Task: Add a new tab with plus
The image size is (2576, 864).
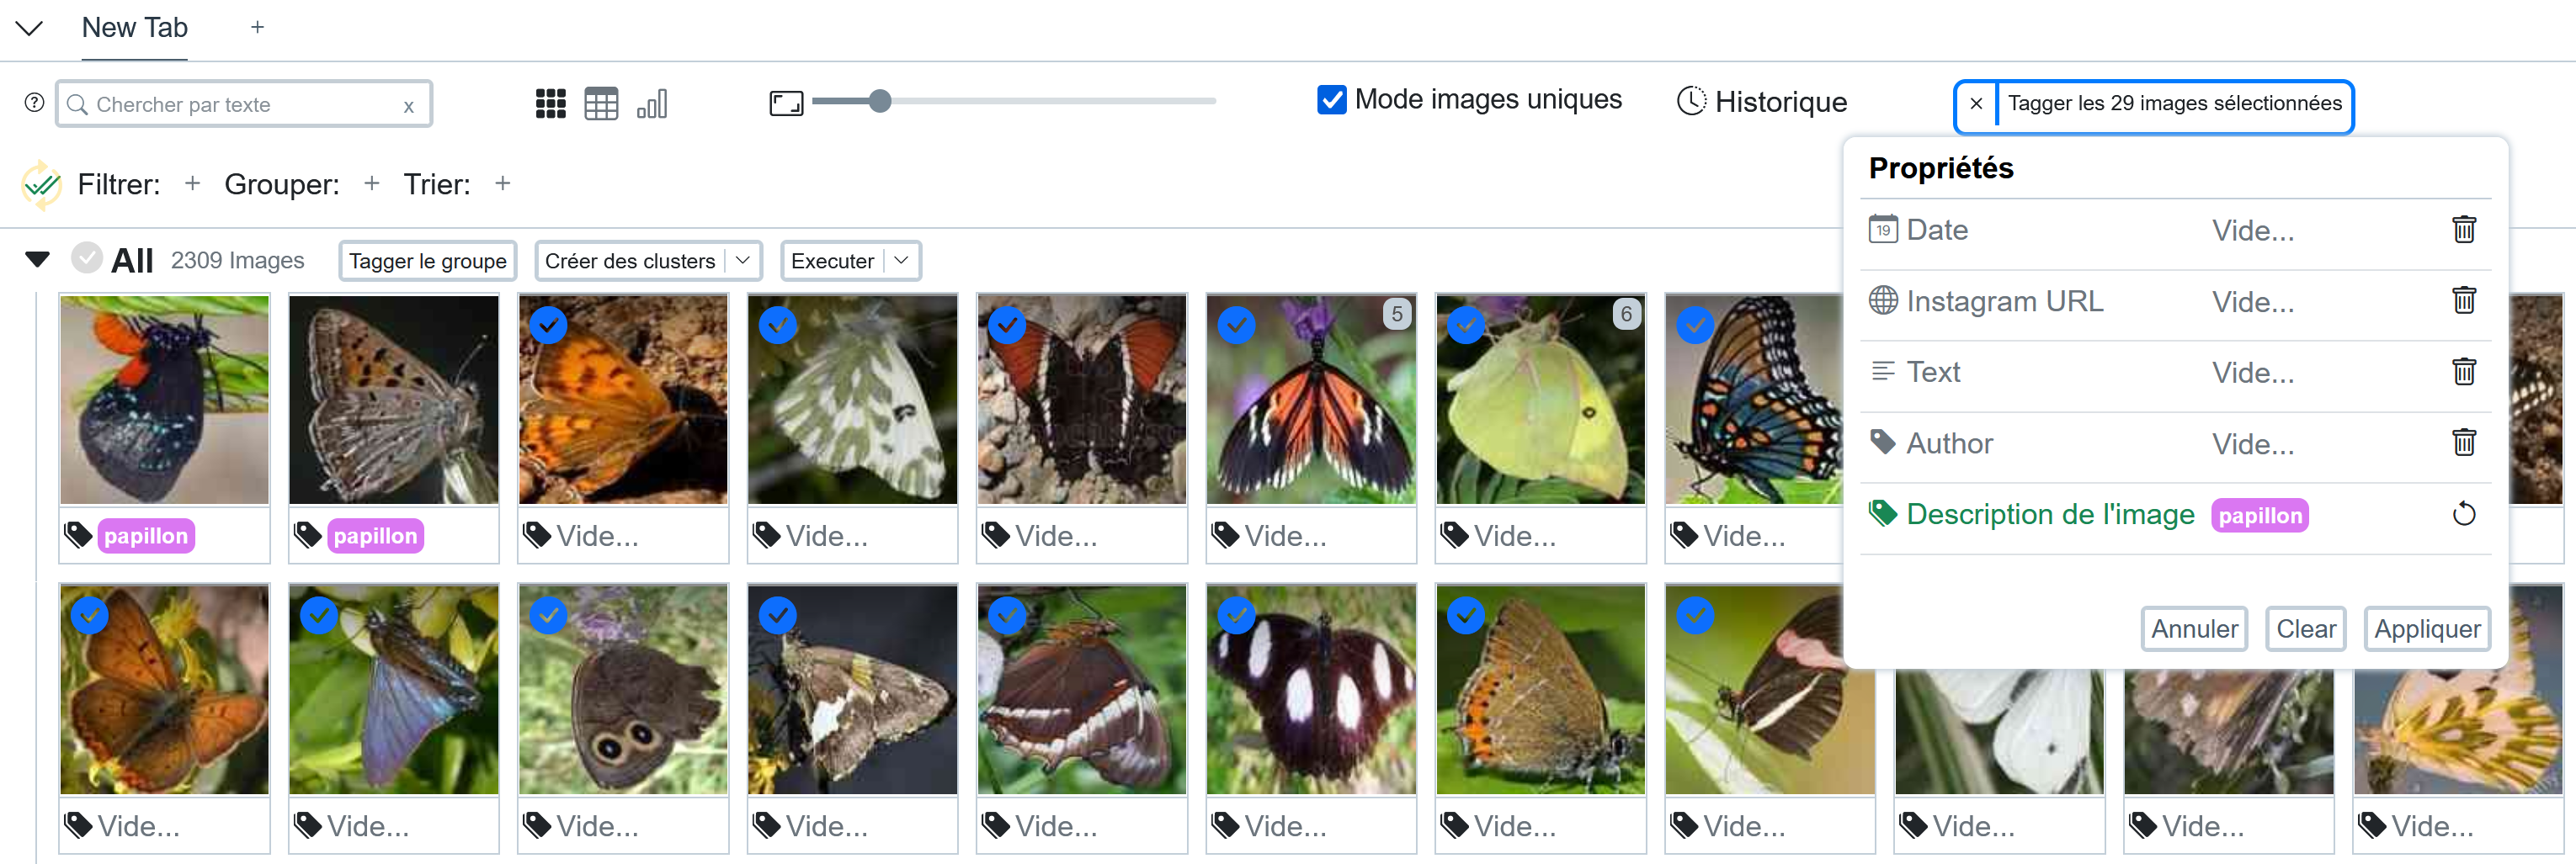Action: [257, 27]
